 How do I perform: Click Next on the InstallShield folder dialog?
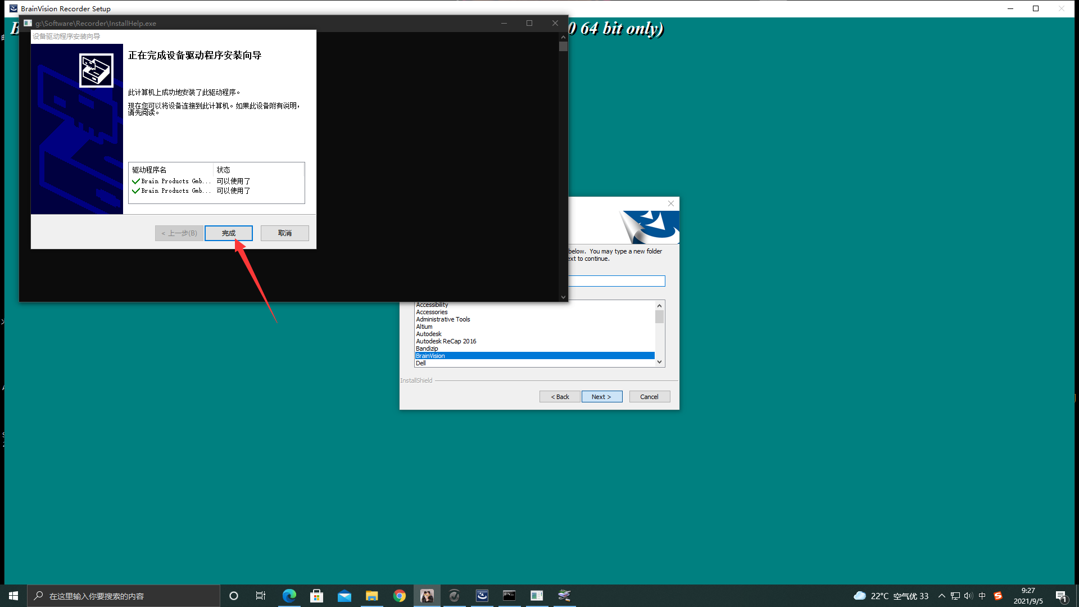[601, 396]
